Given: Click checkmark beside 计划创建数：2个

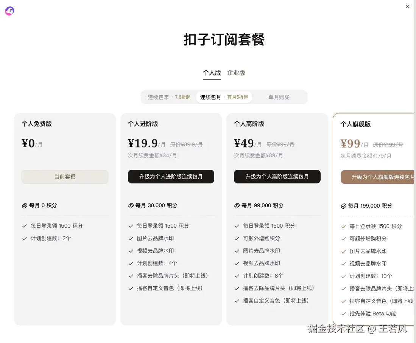Looking at the screenshot, I should pos(25,238).
